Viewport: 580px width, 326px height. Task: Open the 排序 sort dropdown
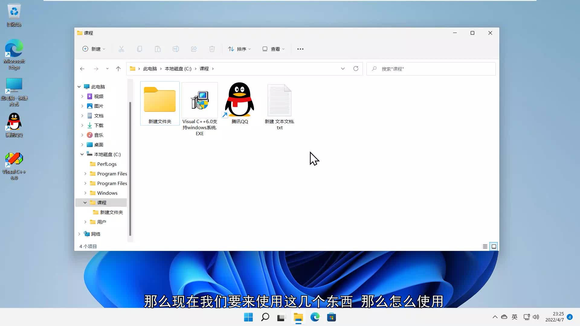[240, 49]
